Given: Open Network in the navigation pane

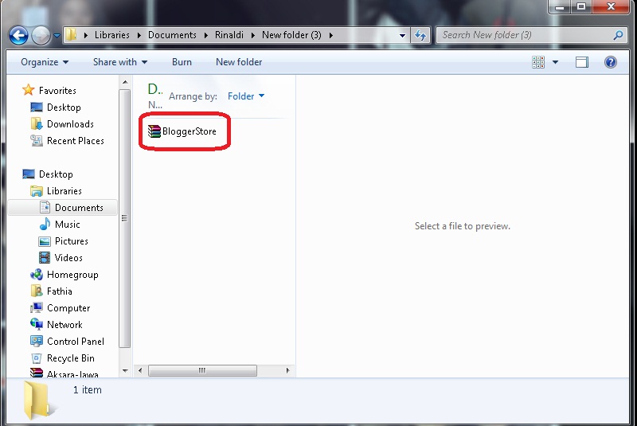Looking at the screenshot, I should click(64, 324).
